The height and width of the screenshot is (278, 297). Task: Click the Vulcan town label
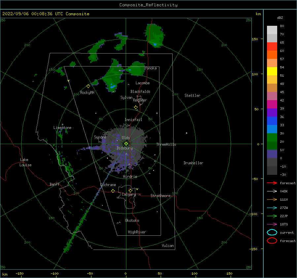click(168, 246)
